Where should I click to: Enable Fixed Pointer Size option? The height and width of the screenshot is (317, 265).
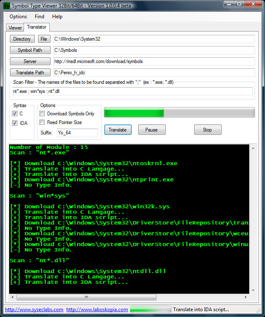coord(42,122)
